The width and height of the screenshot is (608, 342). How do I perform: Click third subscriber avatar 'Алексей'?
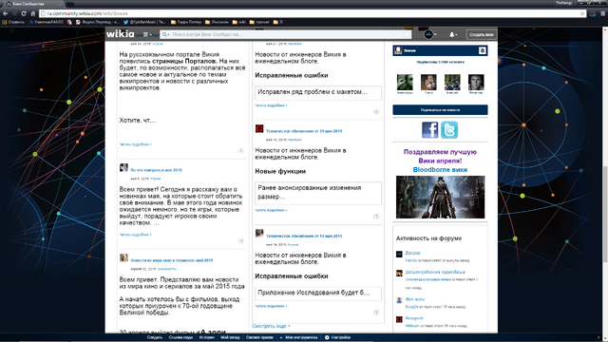pyautogui.click(x=452, y=83)
